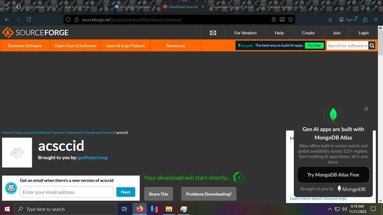Show hidden system tray icons

tap(330, 209)
